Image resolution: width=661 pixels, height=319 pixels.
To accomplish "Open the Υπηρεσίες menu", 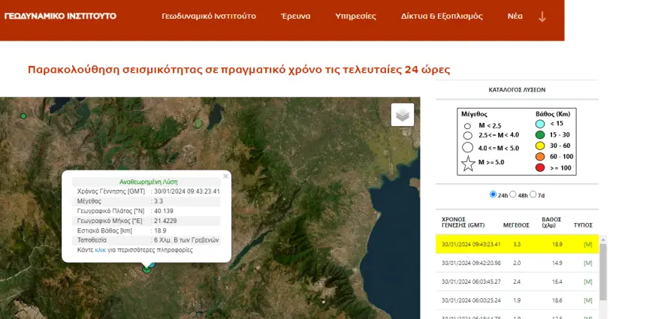I will (x=355, y=16).
